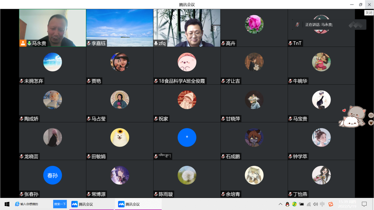Open the Windows notification center icon
This screenshot has height=210, width=374.
point(364,204)
